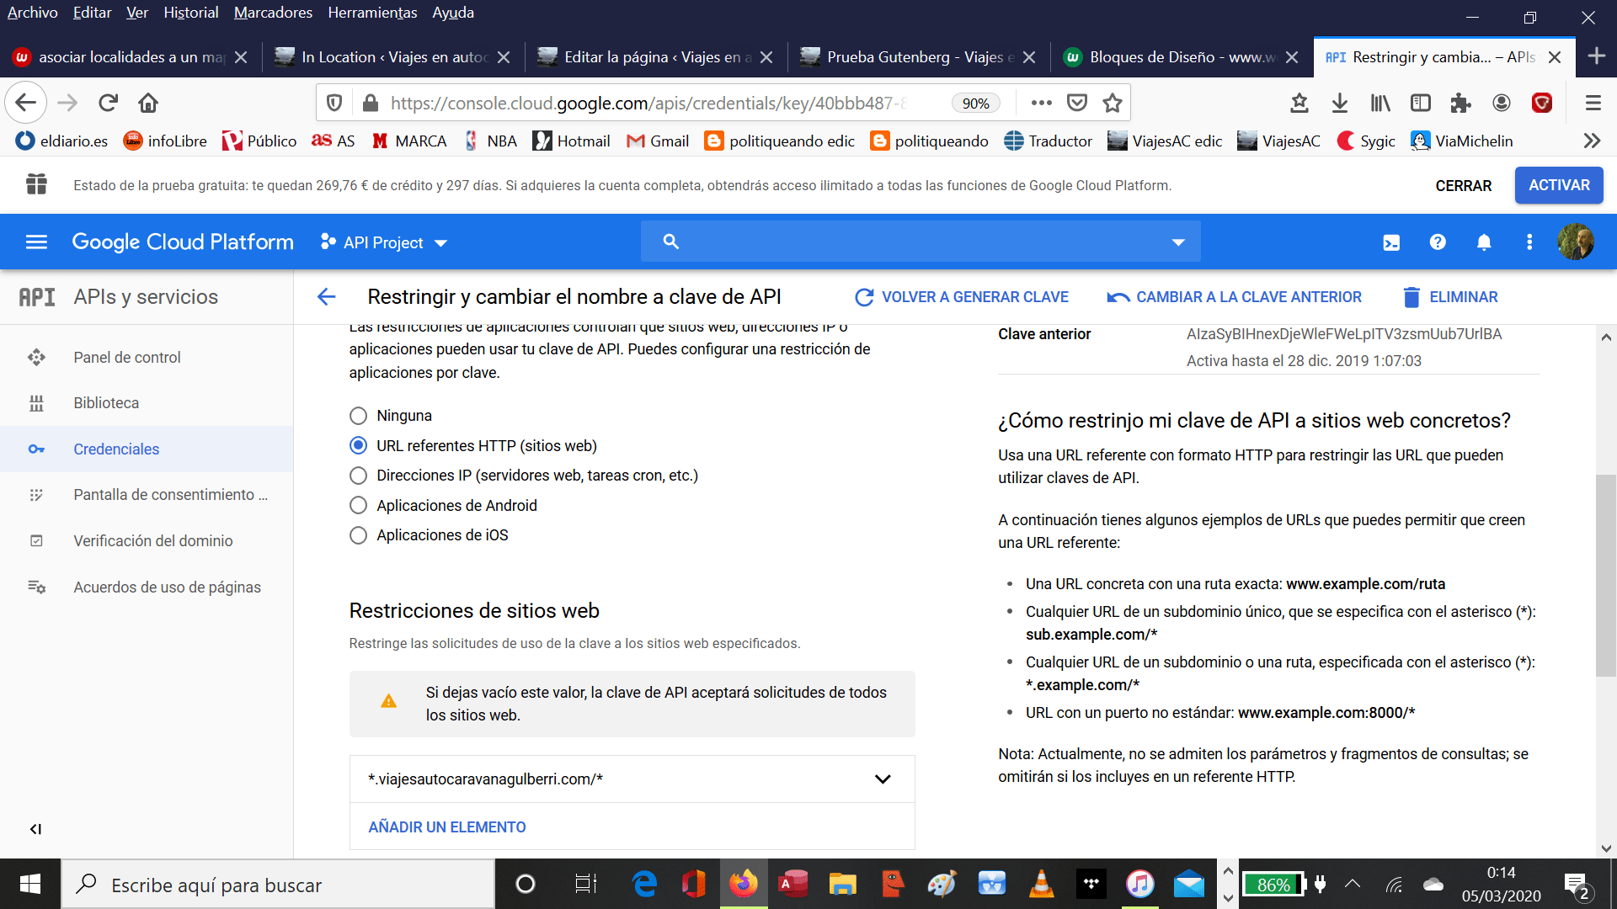Select the Ninguna radio option
This screenshot has width=1617, height=909.
pos(358,416)
